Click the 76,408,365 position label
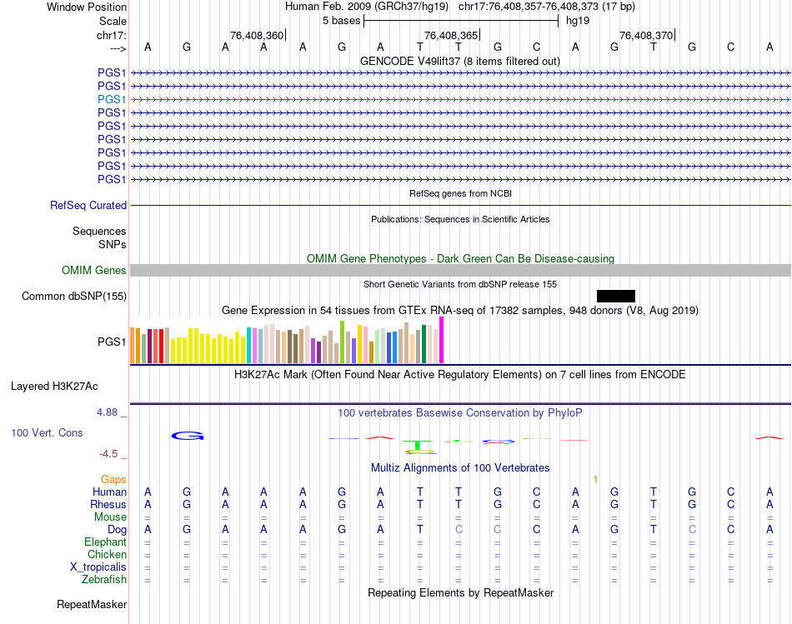 (x=451, y=35)
